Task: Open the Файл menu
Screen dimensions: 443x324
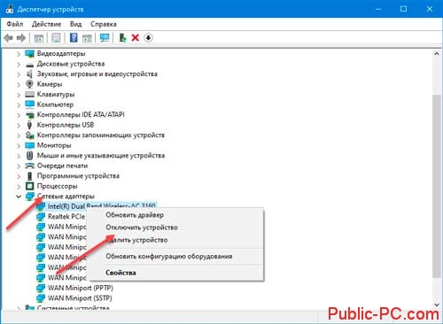Action: (x=14, y=24)
